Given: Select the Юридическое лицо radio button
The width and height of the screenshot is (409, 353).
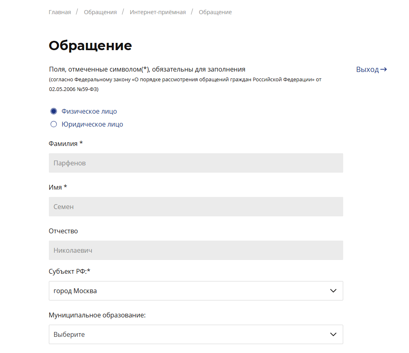Looking at the screenshot, I should [54, 124].
